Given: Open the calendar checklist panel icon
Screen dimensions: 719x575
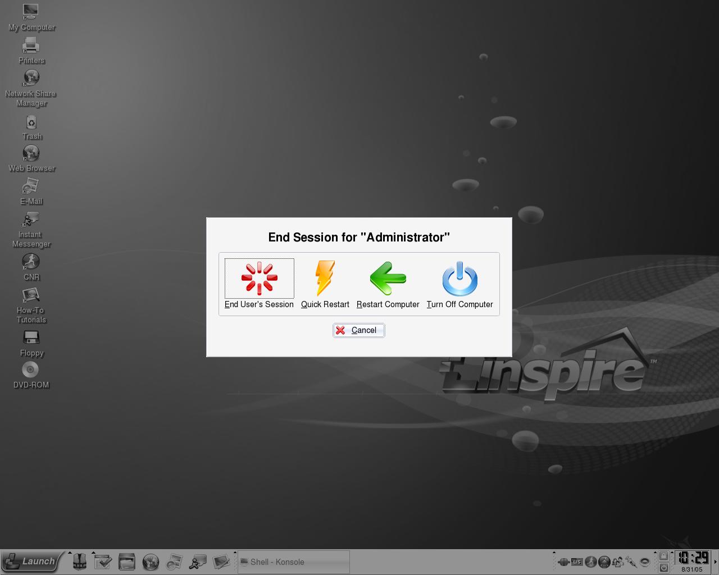Looking at the screenshot, I should (103, 562).
